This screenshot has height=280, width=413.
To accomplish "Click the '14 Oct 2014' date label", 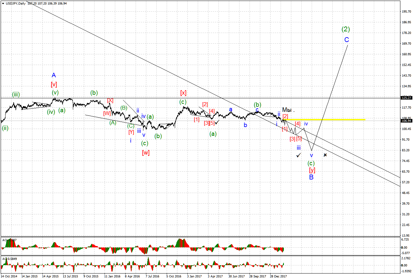I will click(x=9, y=276).
